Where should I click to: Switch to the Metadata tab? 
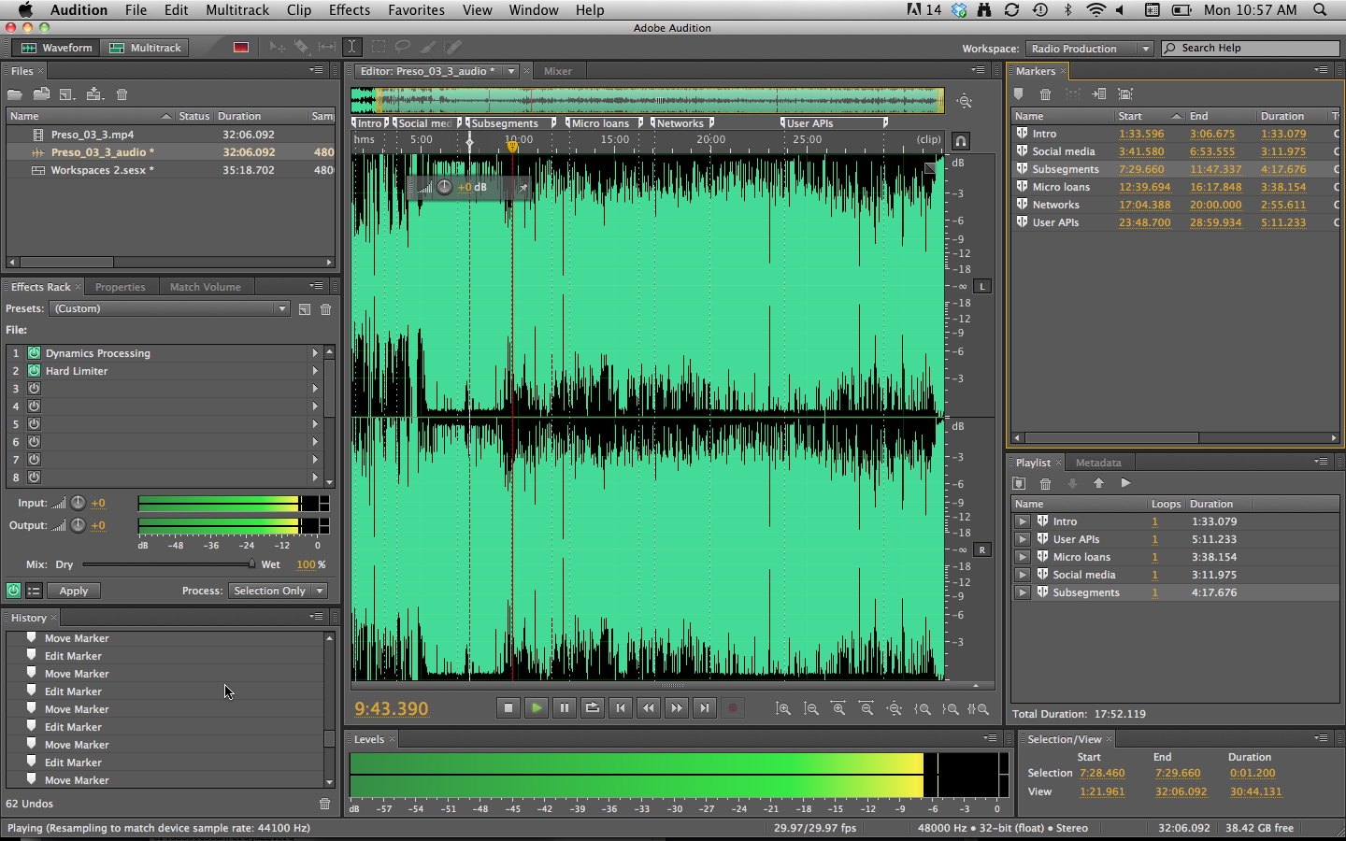click(1098, 462)
